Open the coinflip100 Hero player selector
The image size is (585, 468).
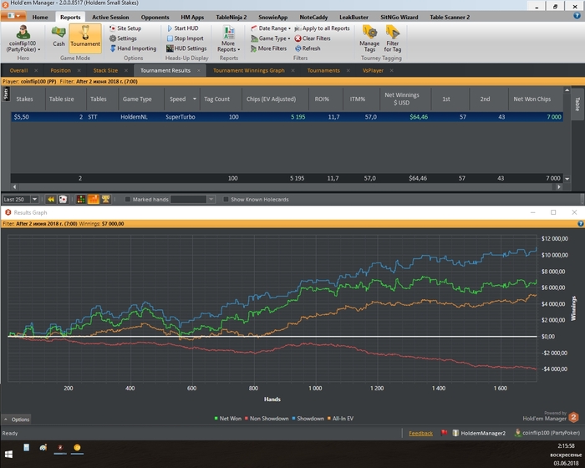[x=23, y=38]
